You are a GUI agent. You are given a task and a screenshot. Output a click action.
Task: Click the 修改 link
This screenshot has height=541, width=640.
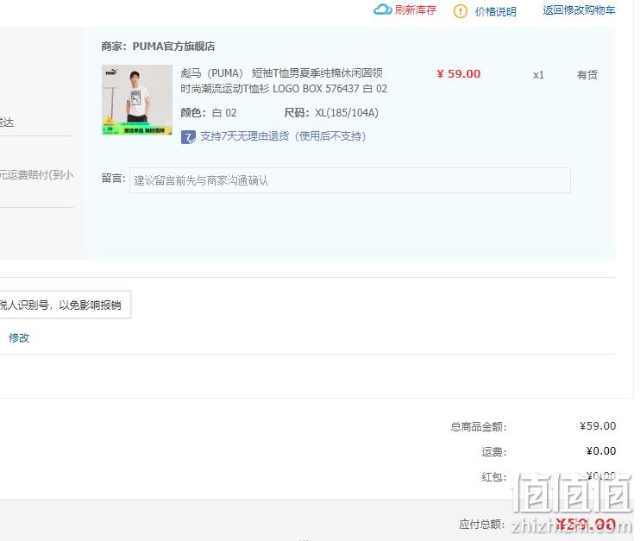coord(19,338)
